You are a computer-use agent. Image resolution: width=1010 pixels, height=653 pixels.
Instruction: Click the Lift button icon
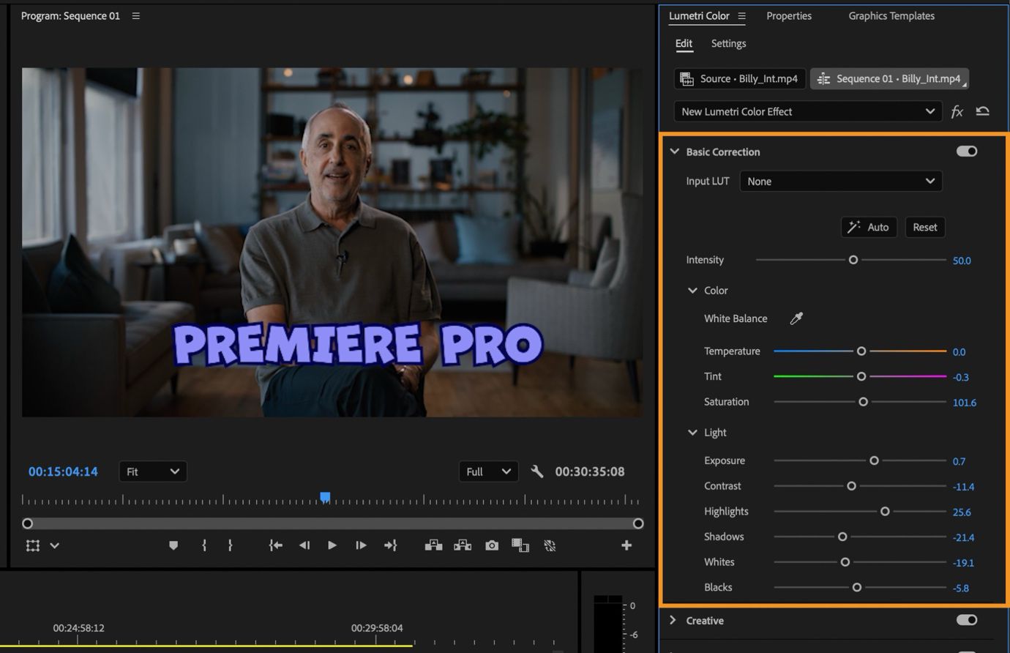point(433,545)
